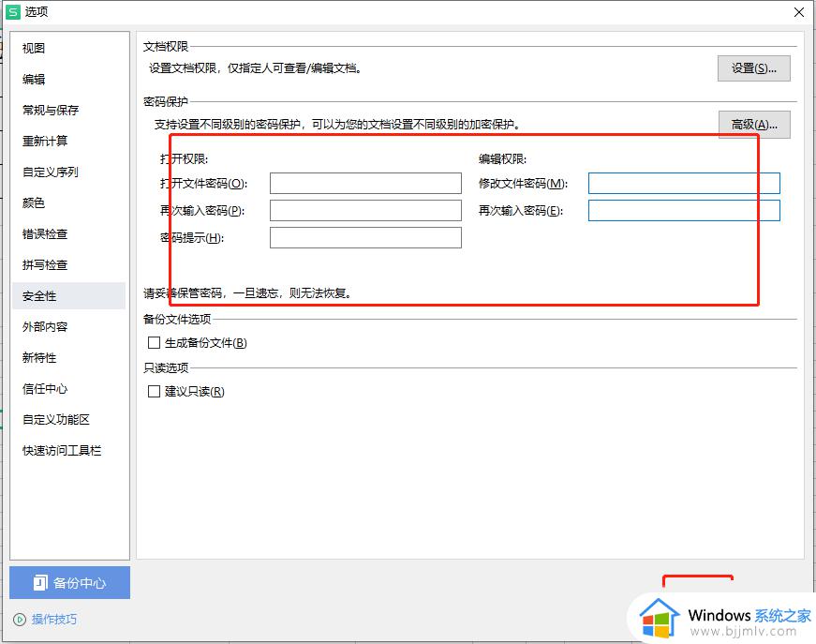
Task: Click the 高级(A)... encryption button
Action: coord(754,125)
